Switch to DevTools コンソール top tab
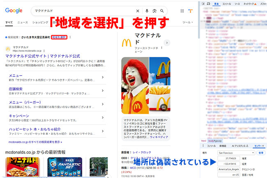 pyautogui.click(x=227, y=4)
